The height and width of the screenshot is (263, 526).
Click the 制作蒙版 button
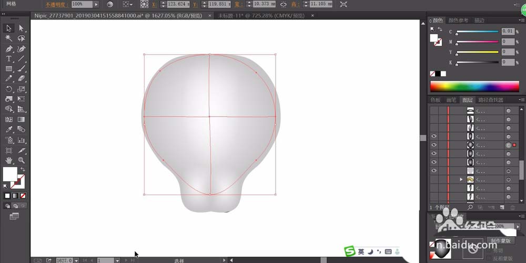tap(501, 240)
